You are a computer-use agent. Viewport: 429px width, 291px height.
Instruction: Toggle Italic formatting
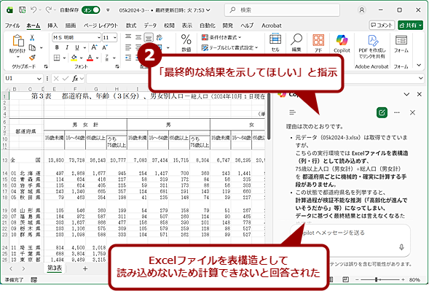(67, 47)
